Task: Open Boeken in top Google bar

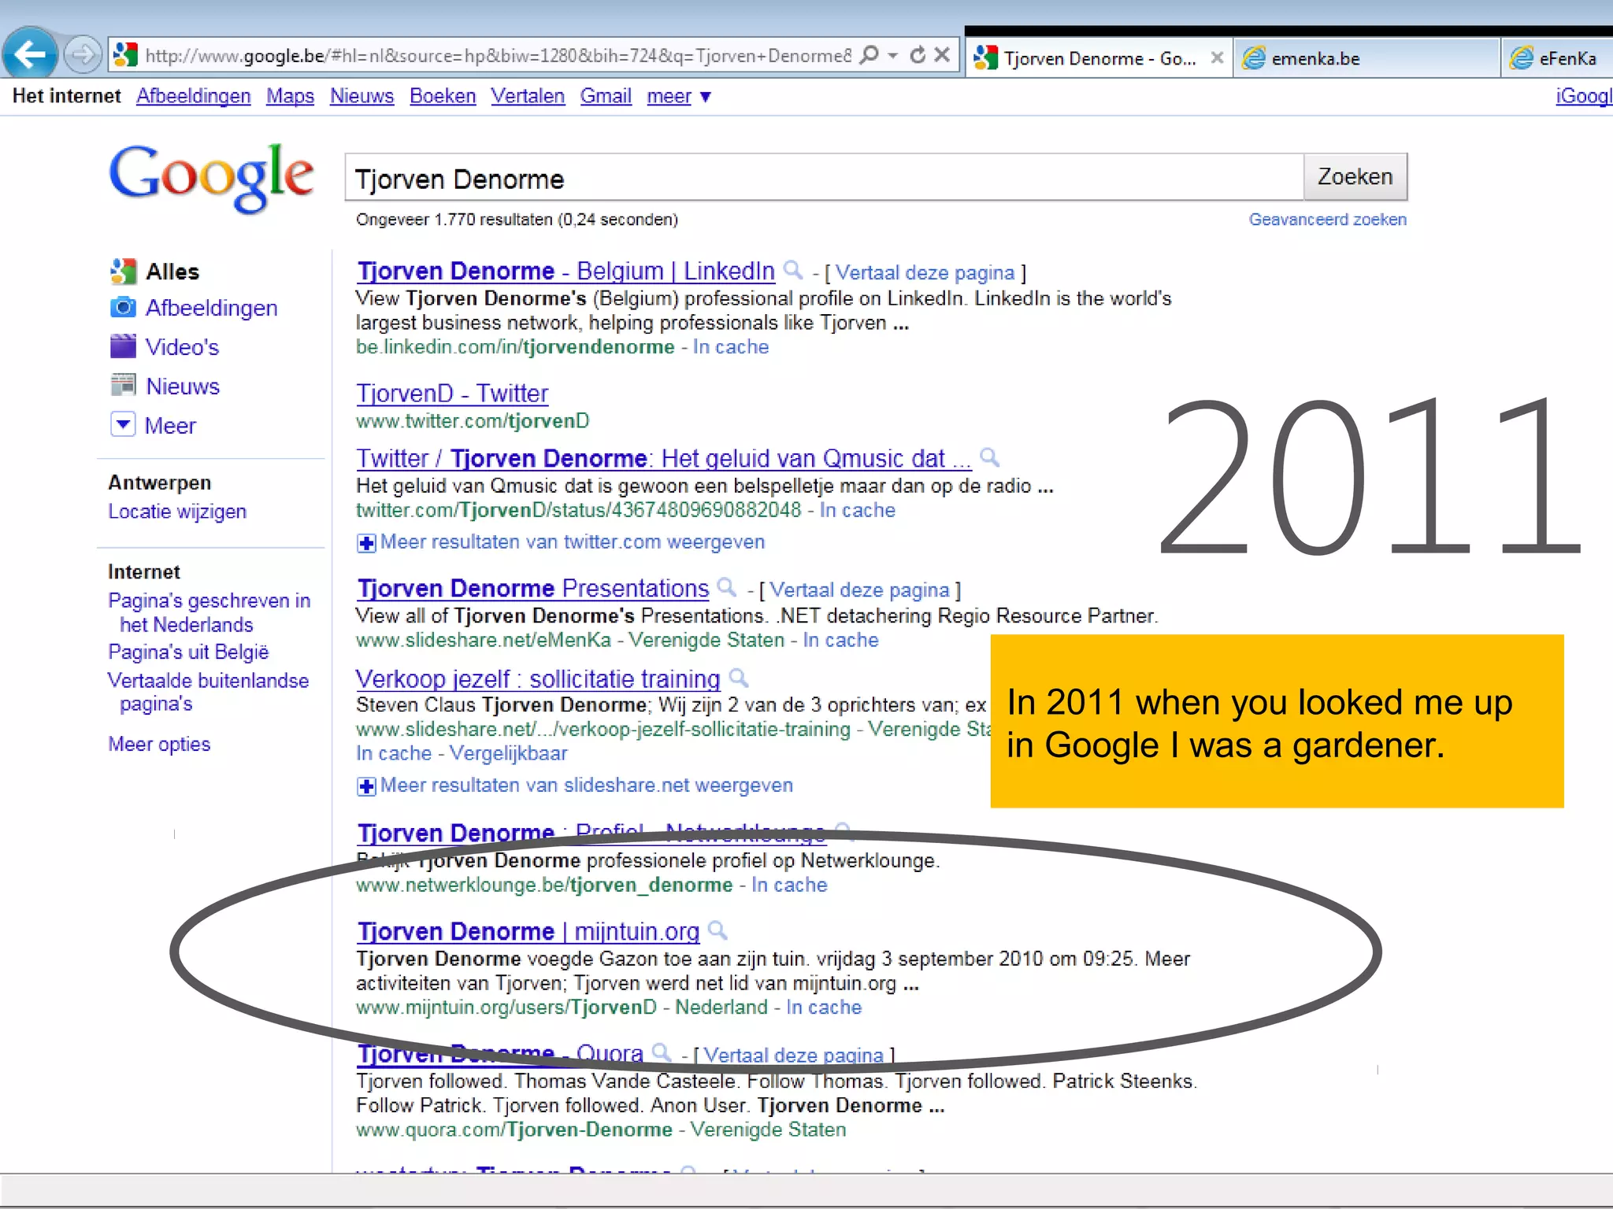Action: pos(443,96)
